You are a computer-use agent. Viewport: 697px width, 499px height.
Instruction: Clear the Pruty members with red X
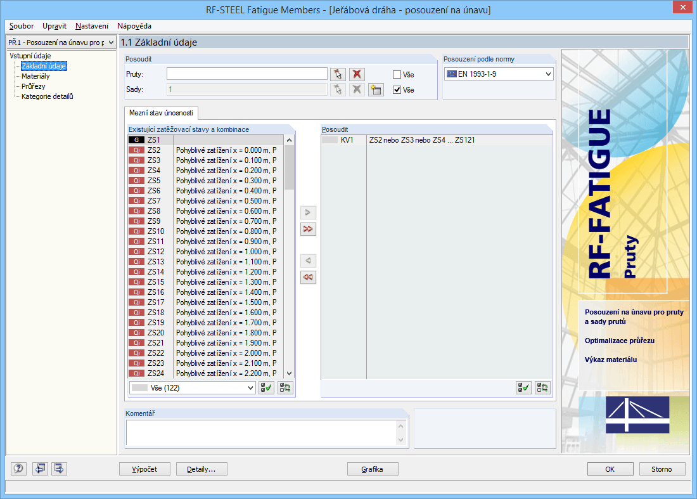click(x=357, y=74)
